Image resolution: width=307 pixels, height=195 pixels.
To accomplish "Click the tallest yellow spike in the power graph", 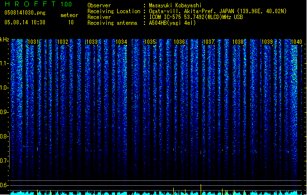I will [x=201, y=189].
